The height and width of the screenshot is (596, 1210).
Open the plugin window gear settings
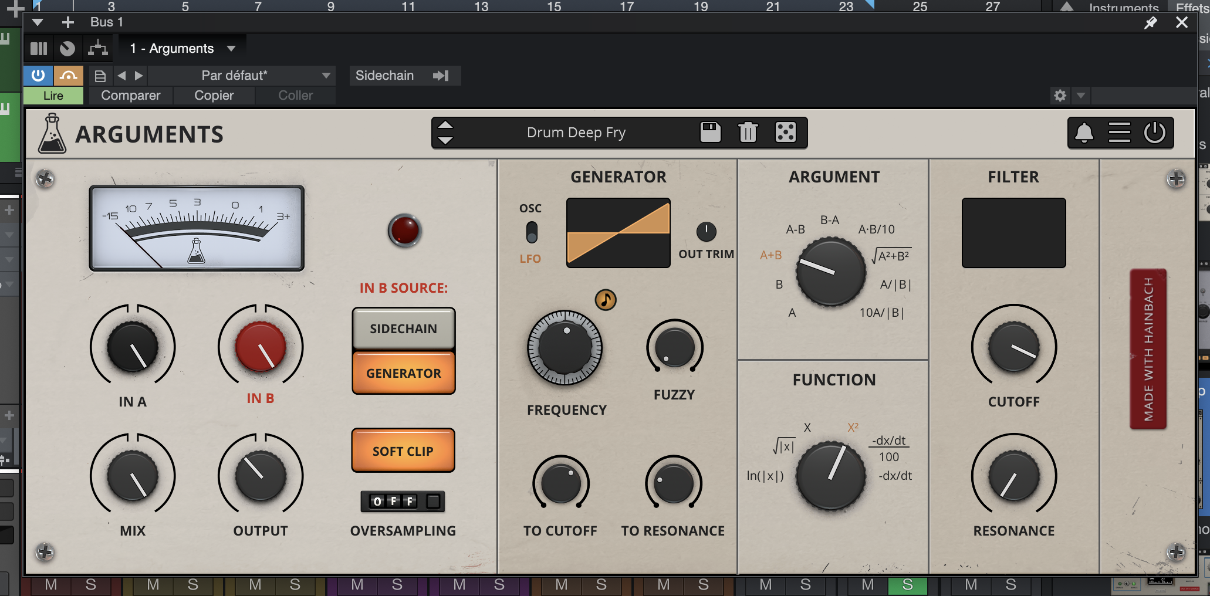(1060, 95)
